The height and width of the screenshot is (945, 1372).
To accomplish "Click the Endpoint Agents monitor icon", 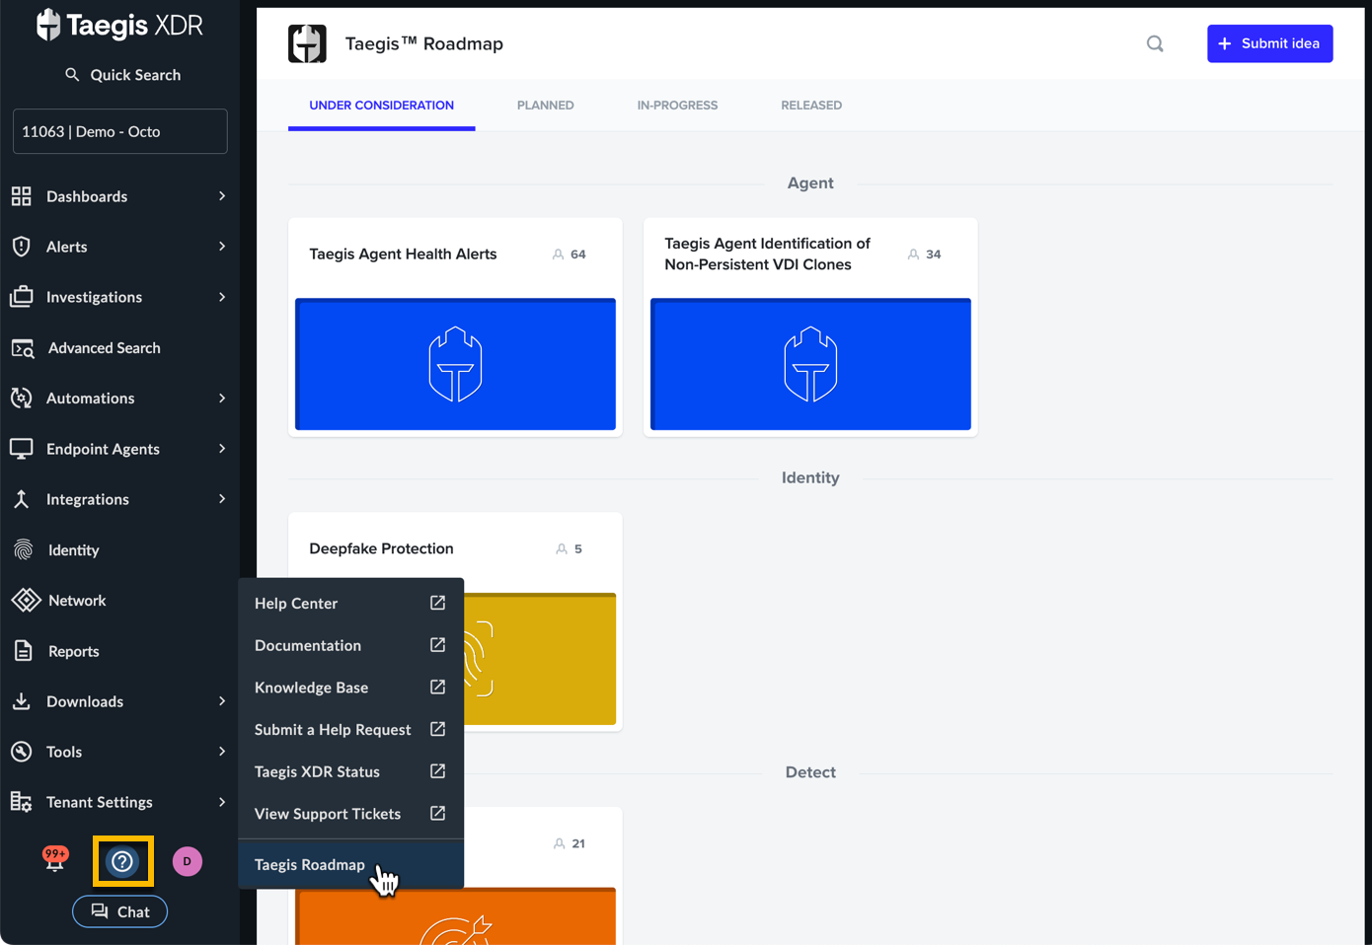I will click(22, 449).
